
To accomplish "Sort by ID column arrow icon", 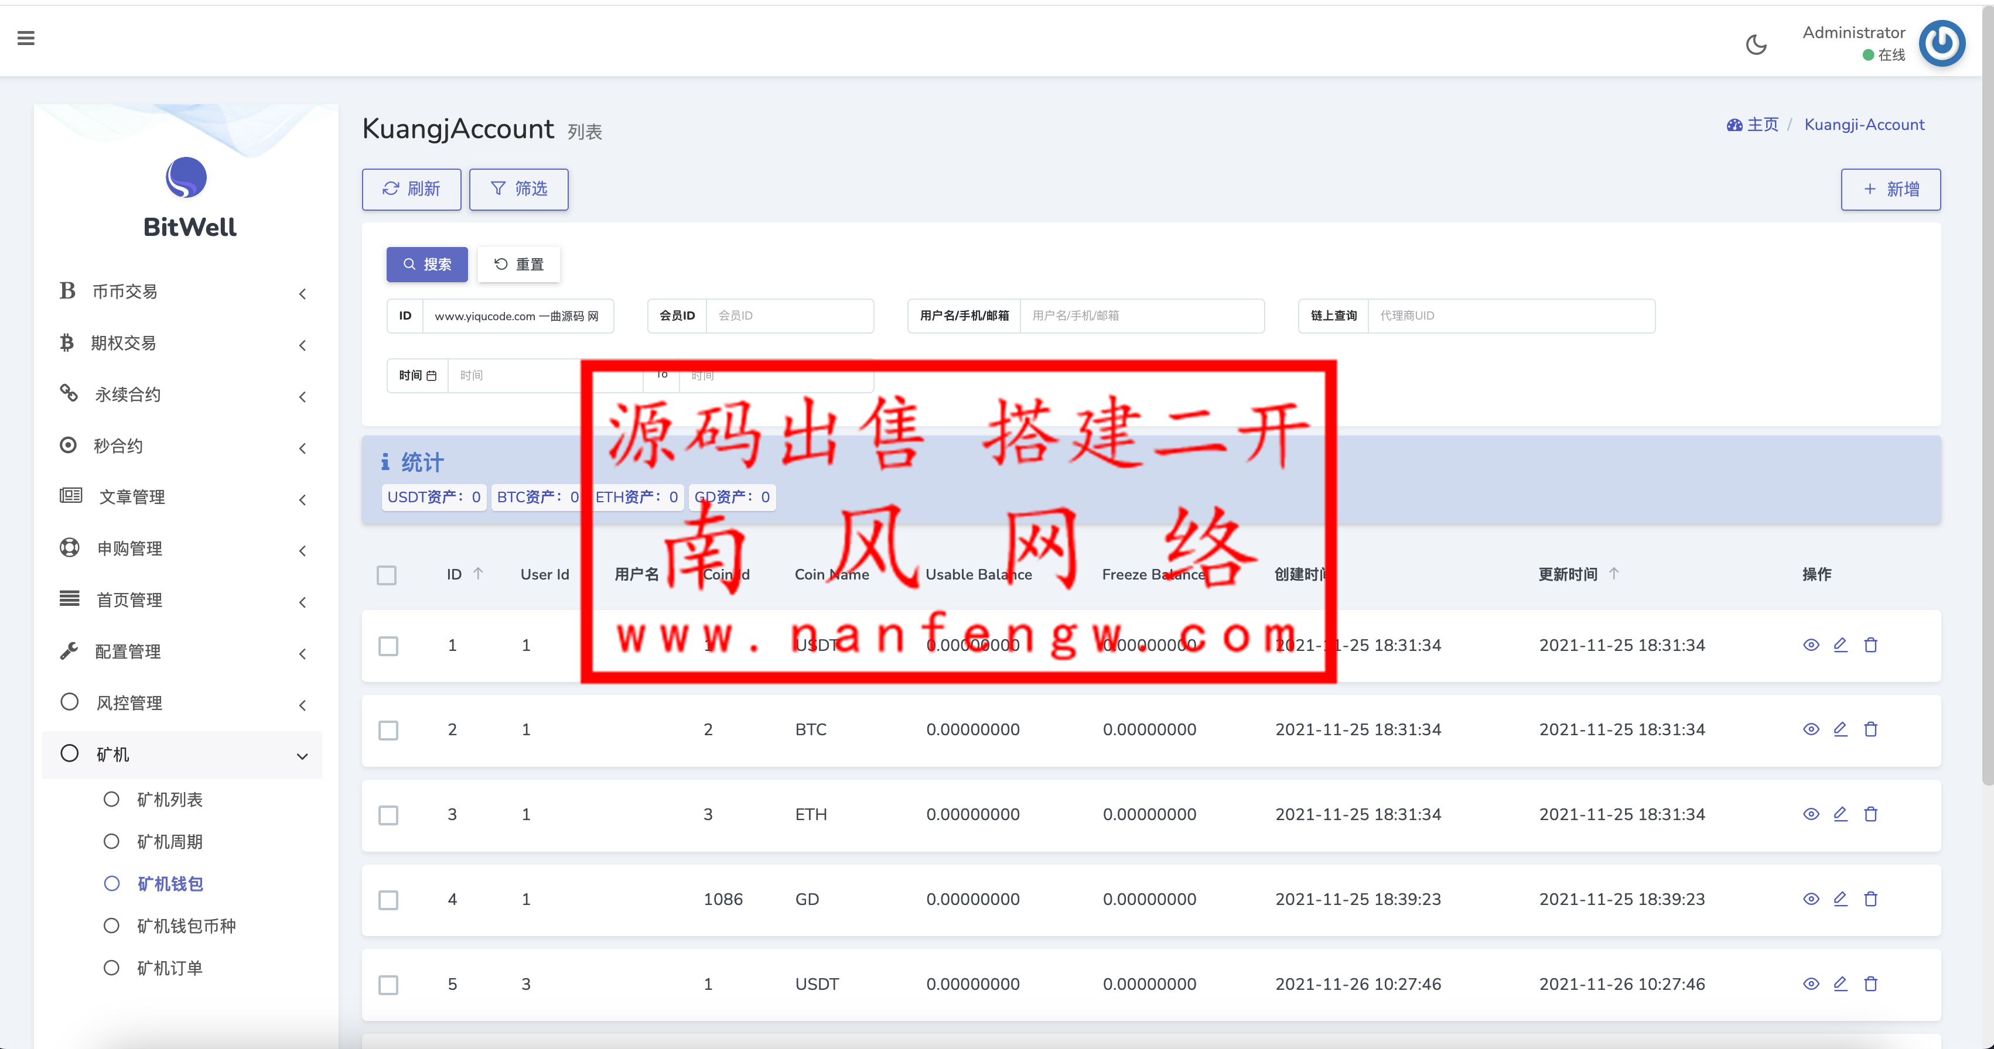I will coord(477,573).
